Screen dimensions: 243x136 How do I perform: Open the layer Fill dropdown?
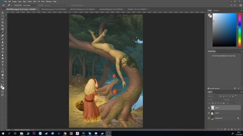232,103
